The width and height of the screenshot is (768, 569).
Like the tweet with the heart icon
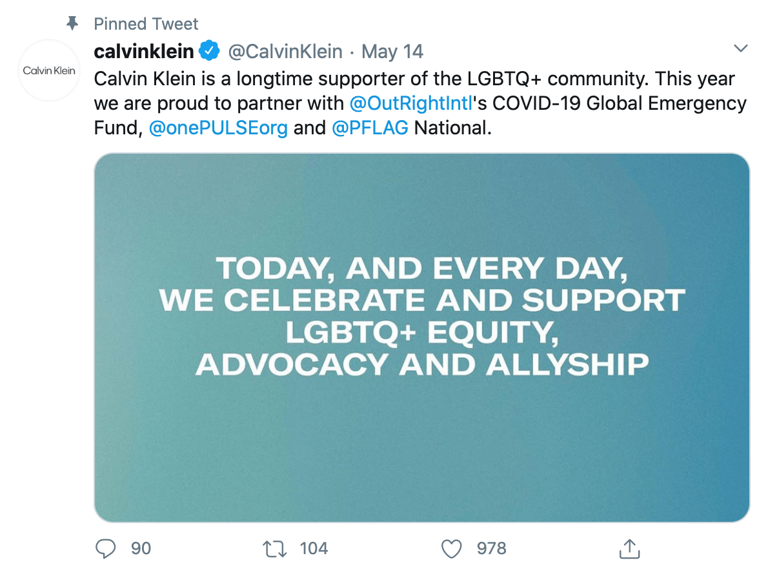[452, 549]
